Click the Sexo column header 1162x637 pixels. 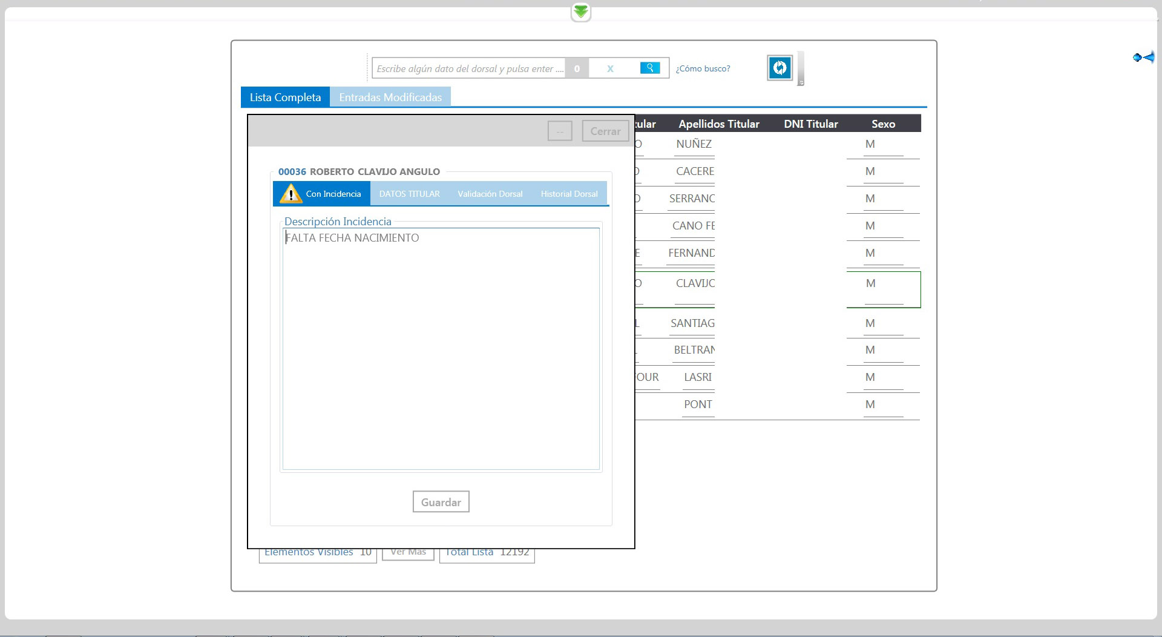click(883, 124)
